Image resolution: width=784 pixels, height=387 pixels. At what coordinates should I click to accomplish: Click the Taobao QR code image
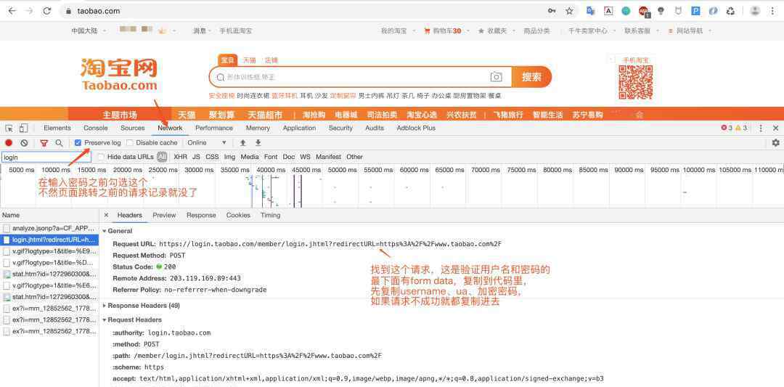635,82
